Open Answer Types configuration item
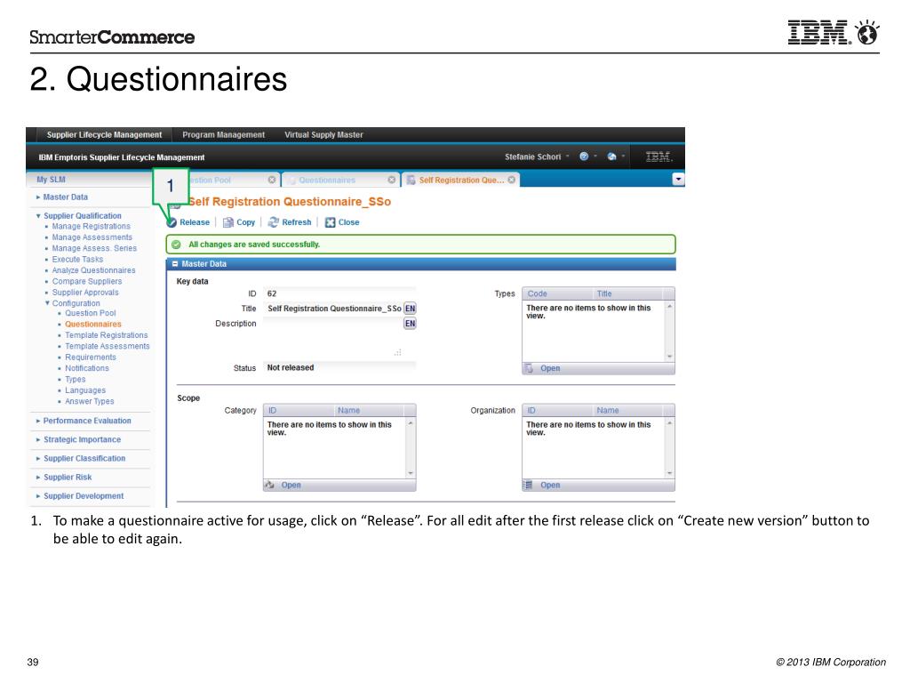The height and width of the screenshot is (683, 910). (x=90, y=401)
